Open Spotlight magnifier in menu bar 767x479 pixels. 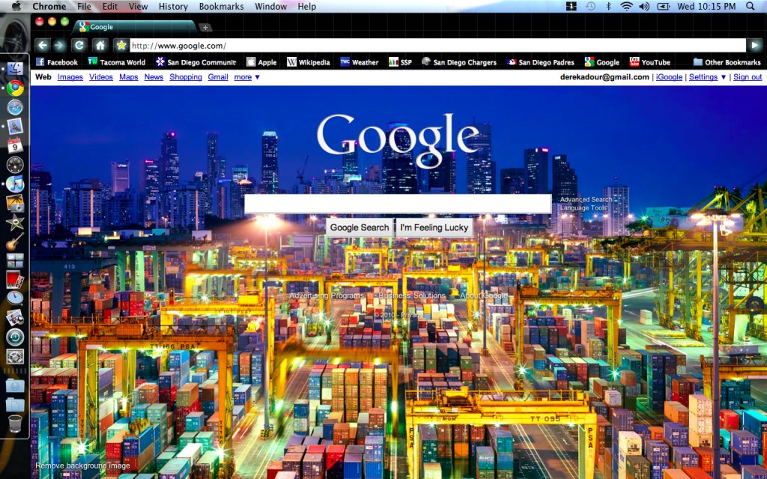[751, 6]
